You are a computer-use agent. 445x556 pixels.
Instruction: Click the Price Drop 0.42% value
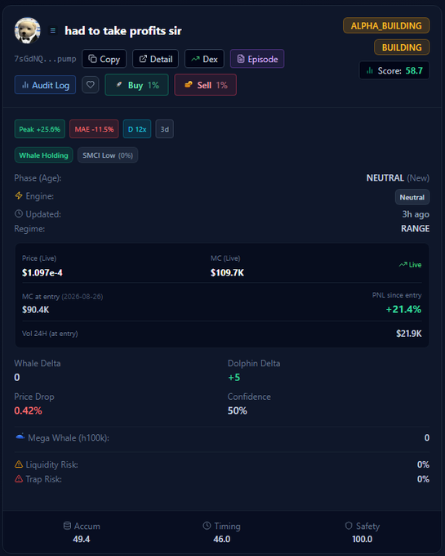(28, 410)
